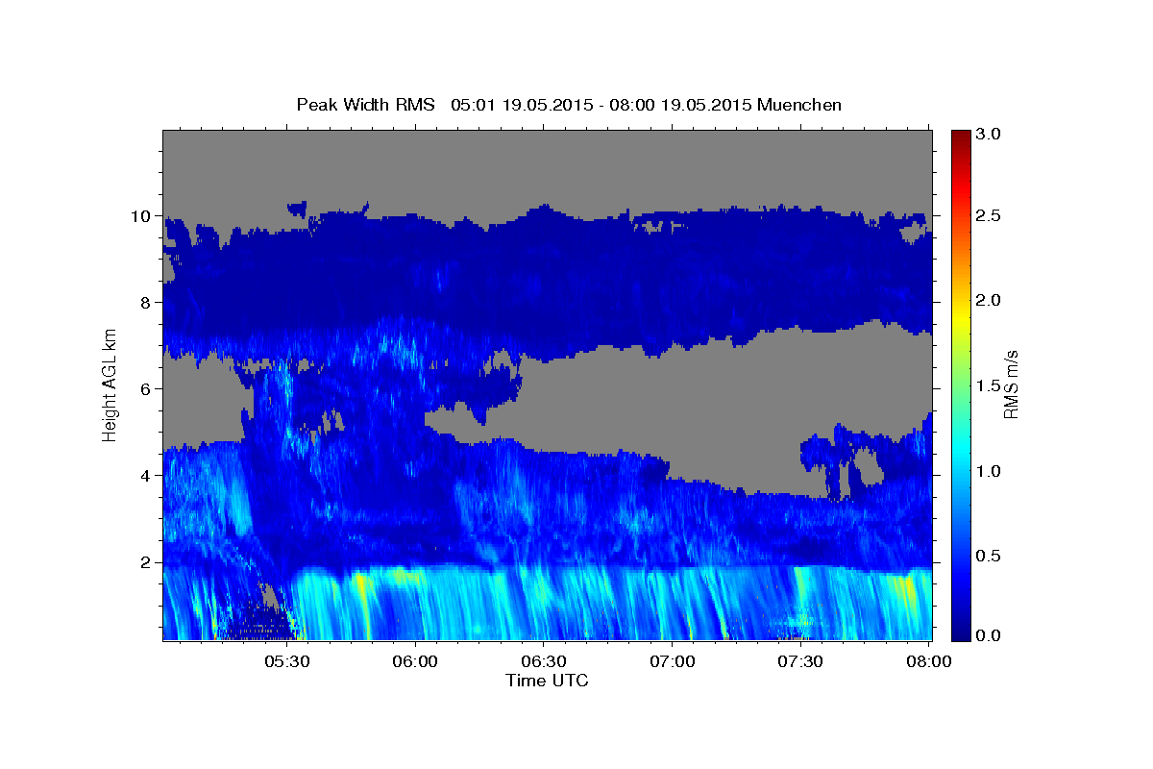The height and width of the screenshot is (769, 1153).
Task: Click the colorbar label '1.0'
Action: (989, 471)
